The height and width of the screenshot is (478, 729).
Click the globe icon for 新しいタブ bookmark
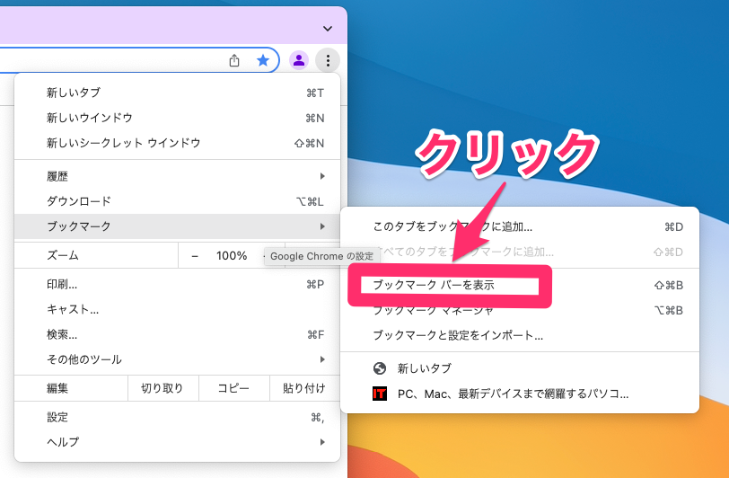(379, 368)
